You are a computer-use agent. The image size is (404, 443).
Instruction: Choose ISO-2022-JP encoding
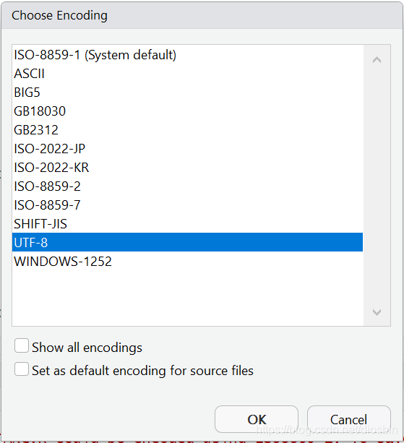[188, 149]
